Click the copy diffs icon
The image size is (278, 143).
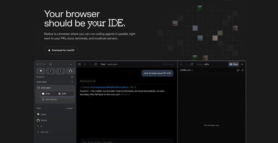click(238, 70)
